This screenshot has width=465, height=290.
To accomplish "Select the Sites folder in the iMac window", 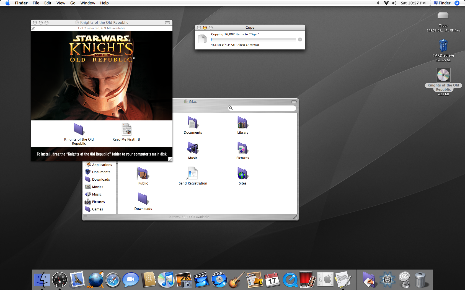I will [243, 173].
